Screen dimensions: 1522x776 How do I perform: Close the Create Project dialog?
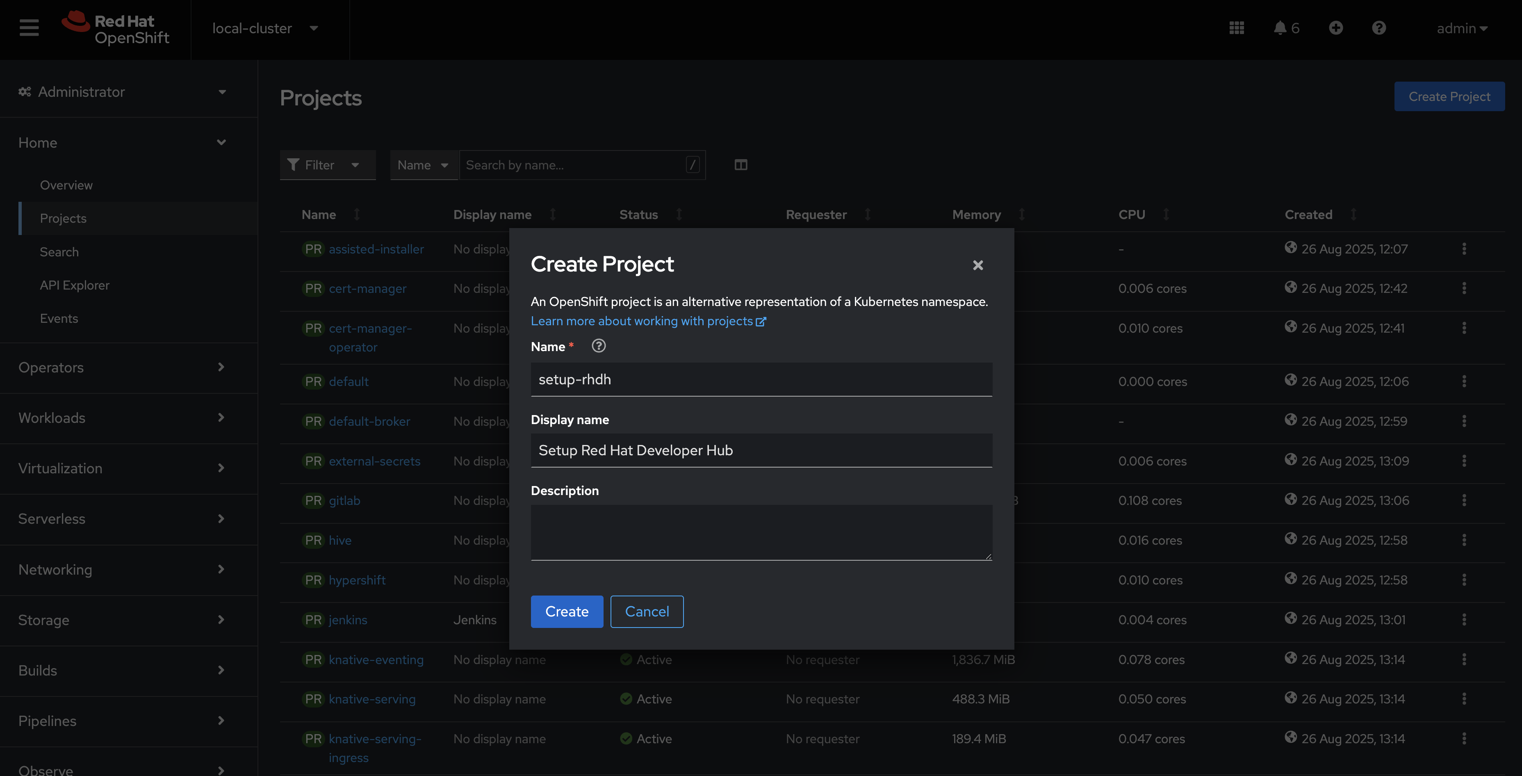(978, 265)
